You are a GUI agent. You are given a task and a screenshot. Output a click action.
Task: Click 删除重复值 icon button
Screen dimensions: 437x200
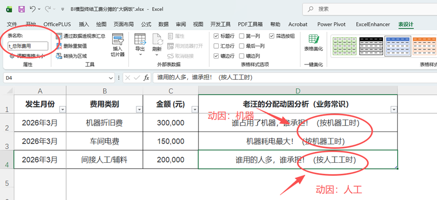pos(72,46)
